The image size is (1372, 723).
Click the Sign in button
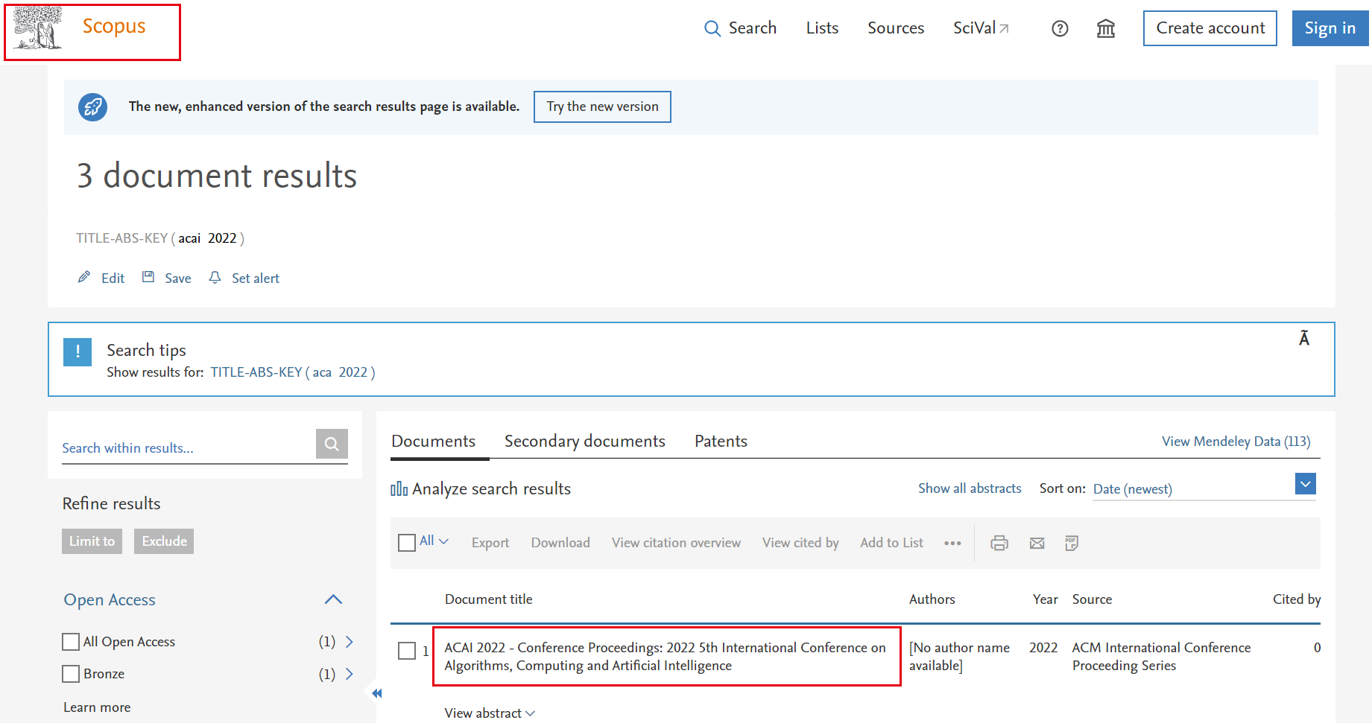coord(1330,28)
